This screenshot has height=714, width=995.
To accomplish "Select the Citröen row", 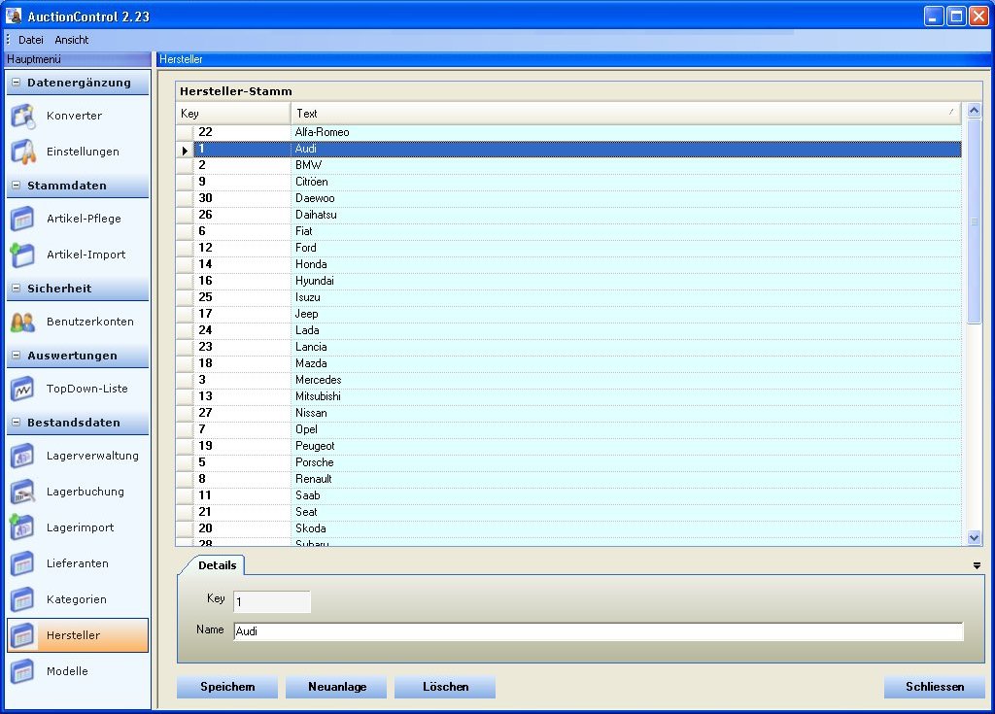I will coord(568,182).
